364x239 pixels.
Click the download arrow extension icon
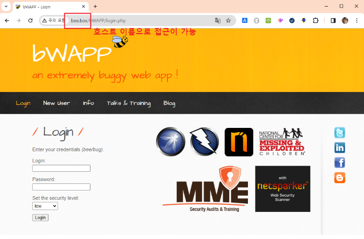pyautogui.click(x=303, y=21)
